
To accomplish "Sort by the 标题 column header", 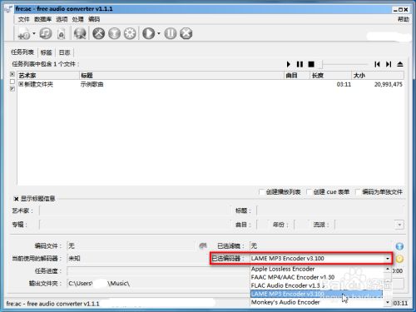I will (x=182, y=75).
